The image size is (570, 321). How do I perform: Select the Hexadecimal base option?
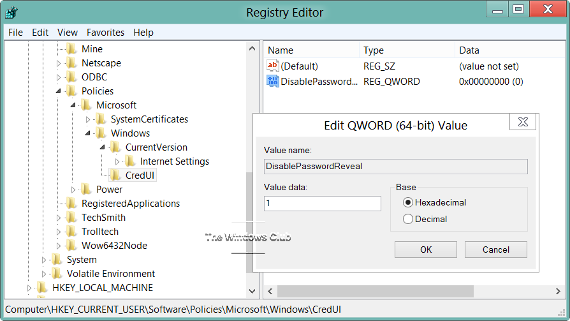point(408,203)
